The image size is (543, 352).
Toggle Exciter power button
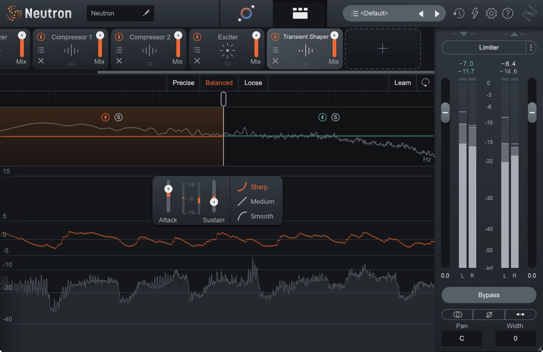[197, 37]
